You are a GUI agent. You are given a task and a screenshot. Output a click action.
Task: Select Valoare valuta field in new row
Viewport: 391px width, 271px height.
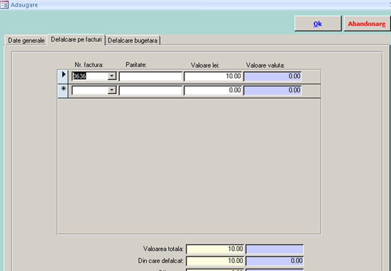273,90
